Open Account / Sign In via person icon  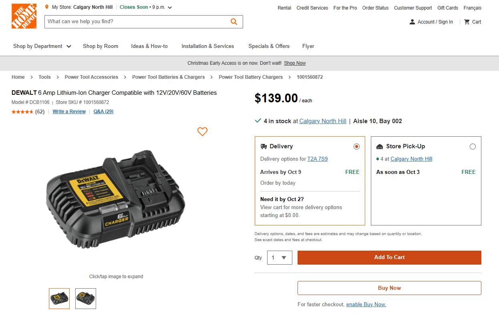coord(412,22)
